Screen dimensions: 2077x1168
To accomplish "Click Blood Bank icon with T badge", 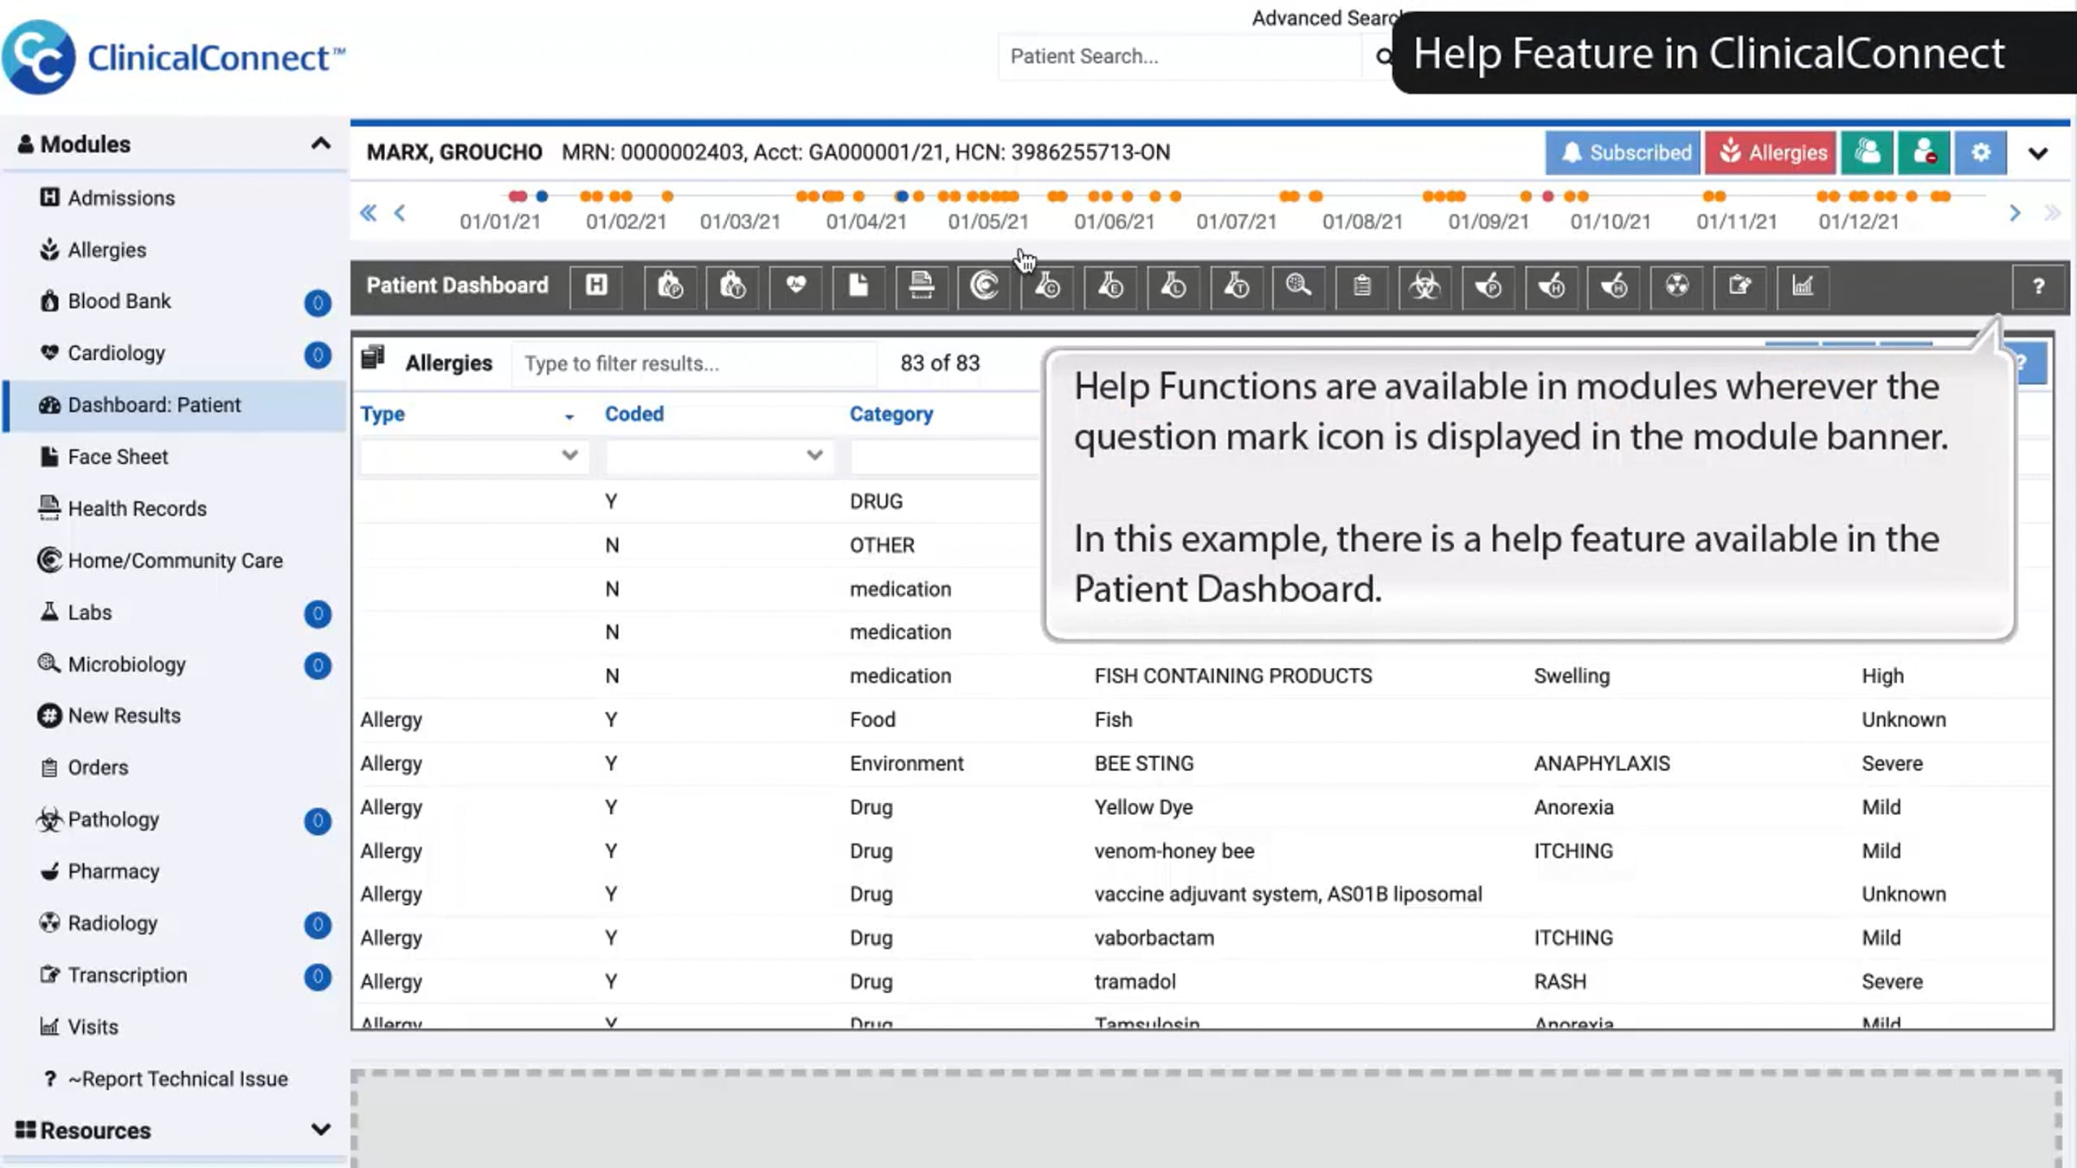I will coord(733,286).
